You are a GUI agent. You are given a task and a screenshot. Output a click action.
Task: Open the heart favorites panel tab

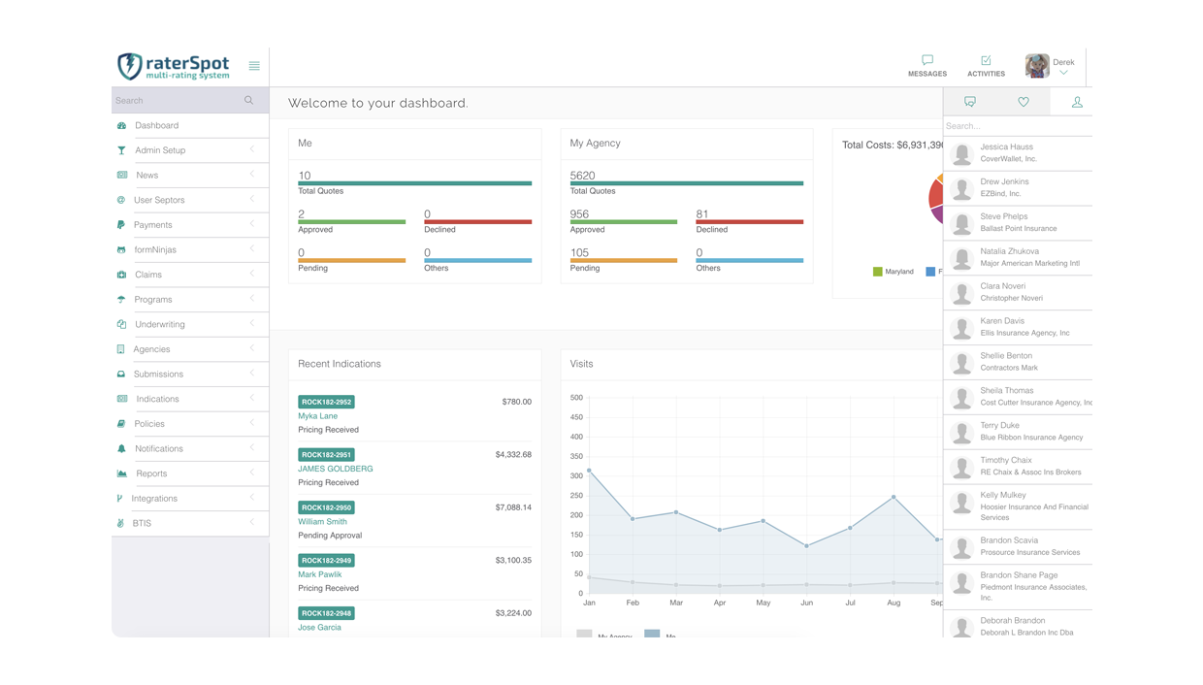[x=1023, y=102]
